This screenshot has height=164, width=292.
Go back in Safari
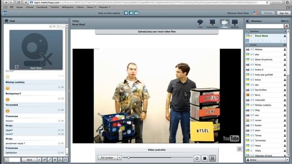coord(6,2)
